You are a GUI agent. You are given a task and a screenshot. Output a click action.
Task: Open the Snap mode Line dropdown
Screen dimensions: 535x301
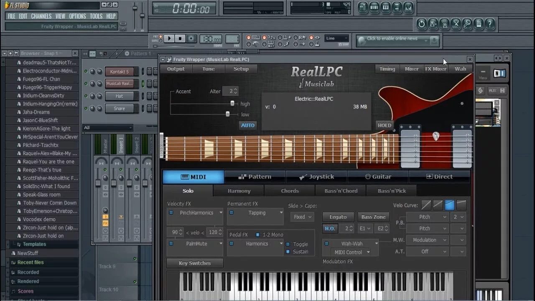[337, 38]
